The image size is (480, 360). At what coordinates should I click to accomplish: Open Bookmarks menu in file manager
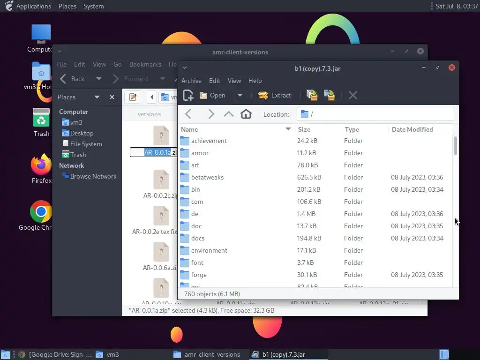pyautogui.click(x=145, y=64)
